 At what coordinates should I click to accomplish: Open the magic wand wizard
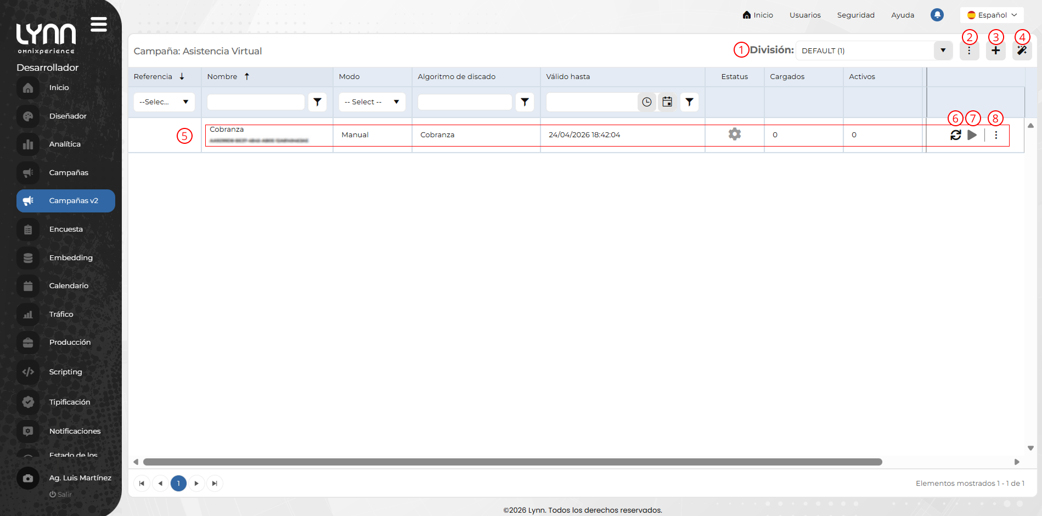pos(1022,51)
